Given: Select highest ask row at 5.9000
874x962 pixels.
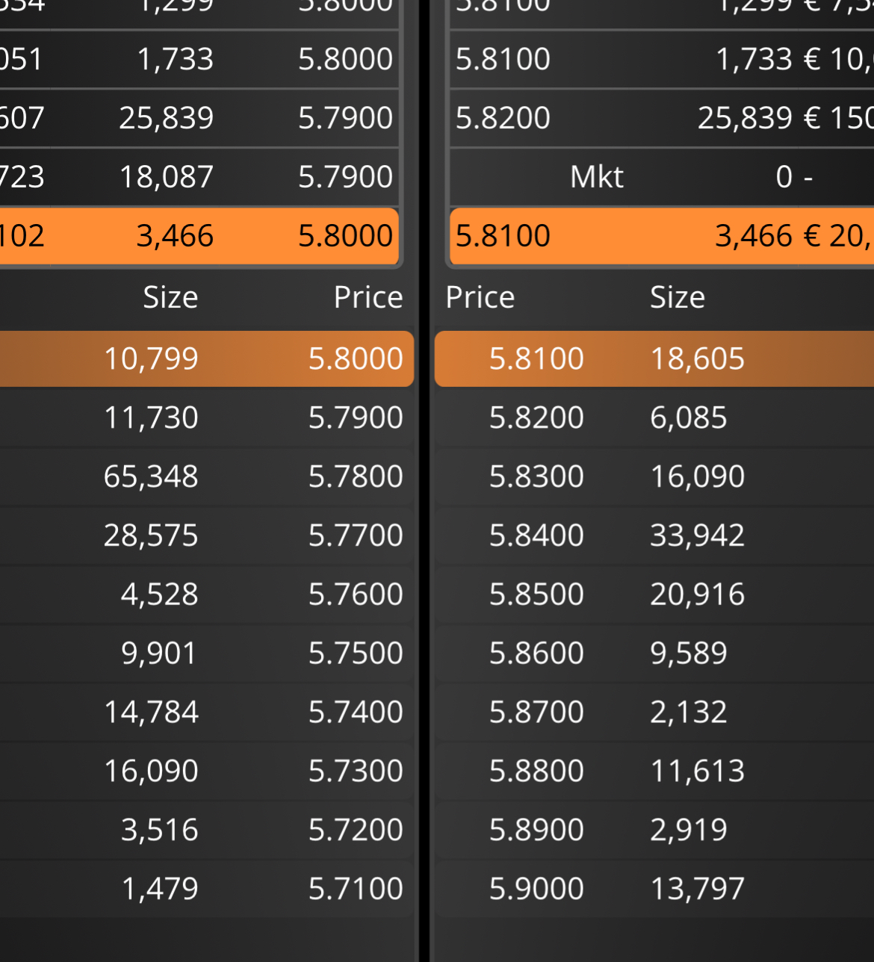Looking at the screenshot, I should click(654, 889).
